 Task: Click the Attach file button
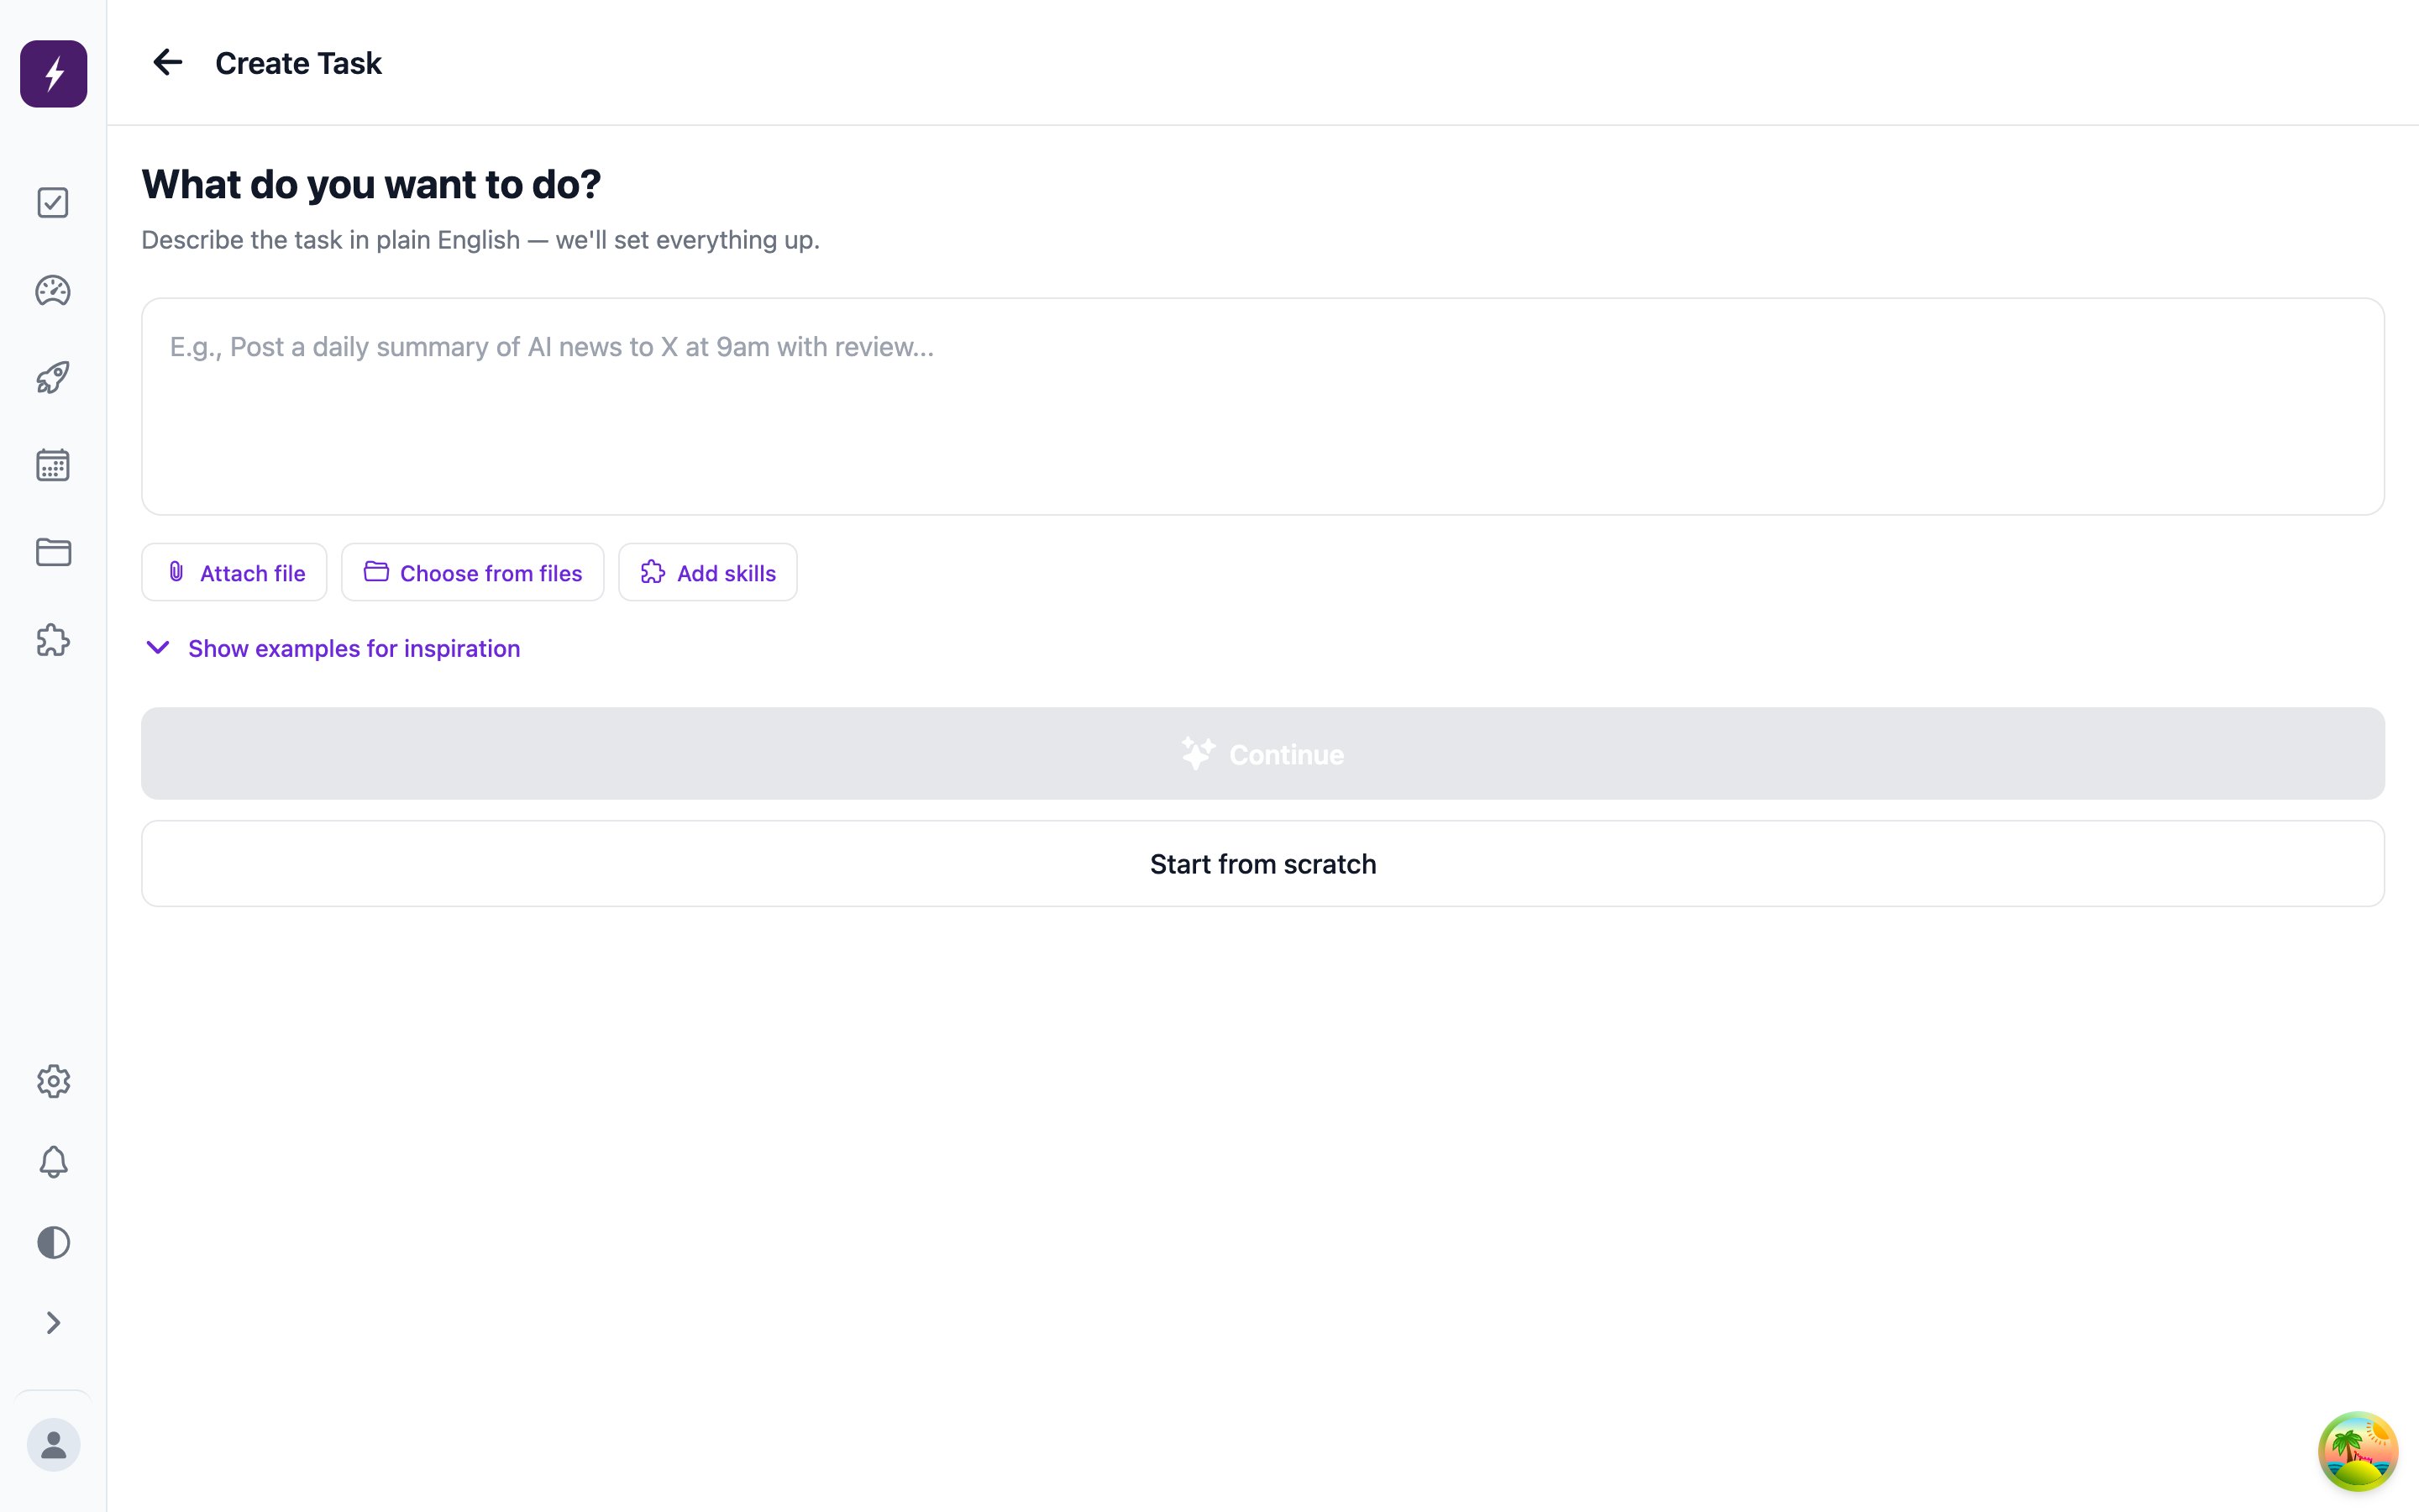[234, 572]
